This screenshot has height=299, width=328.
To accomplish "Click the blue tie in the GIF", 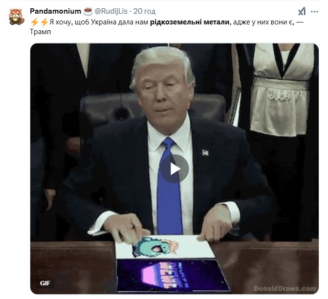I will pos(170,186).
